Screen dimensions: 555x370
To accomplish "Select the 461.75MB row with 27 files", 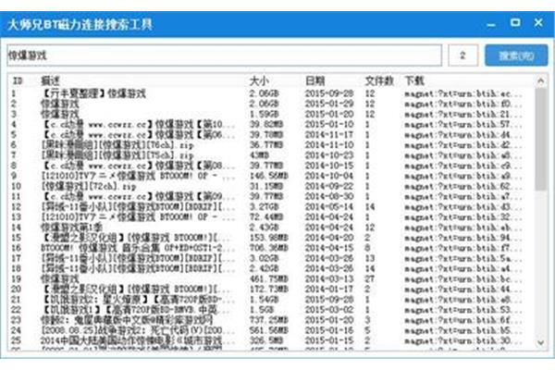I will click(x=269, y=278).
